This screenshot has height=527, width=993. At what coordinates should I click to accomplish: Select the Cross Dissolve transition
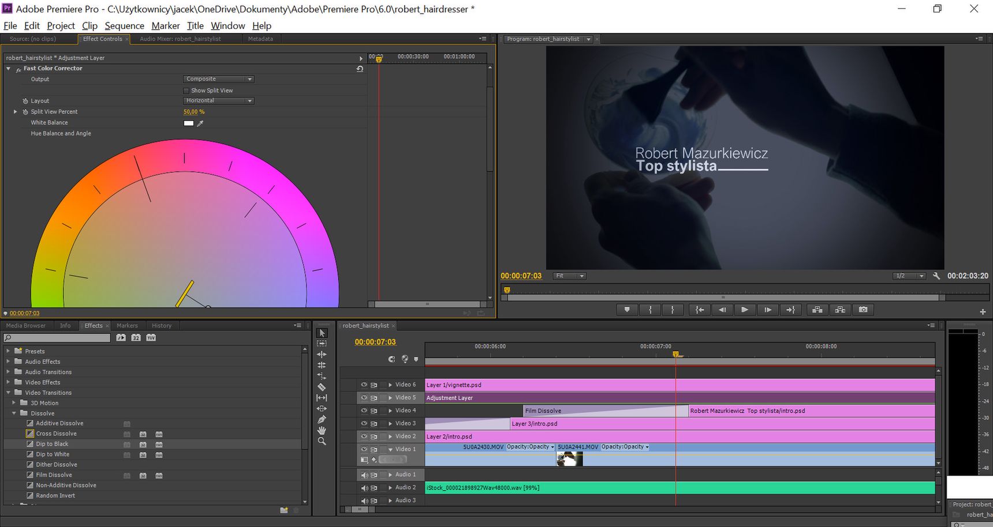coord(56,434)
